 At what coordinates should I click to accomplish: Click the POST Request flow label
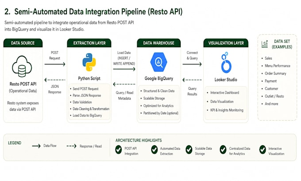coord(55,55)
